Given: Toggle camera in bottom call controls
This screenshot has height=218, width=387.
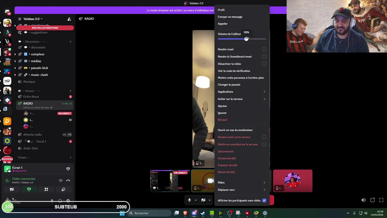Looking at the screenshot, I should coord(203,200).
